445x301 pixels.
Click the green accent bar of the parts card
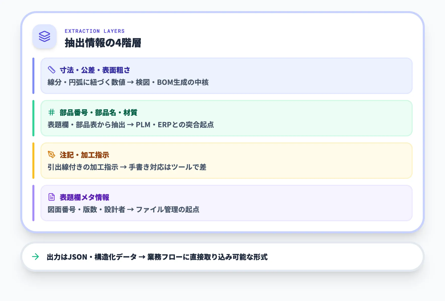point(34,118)
